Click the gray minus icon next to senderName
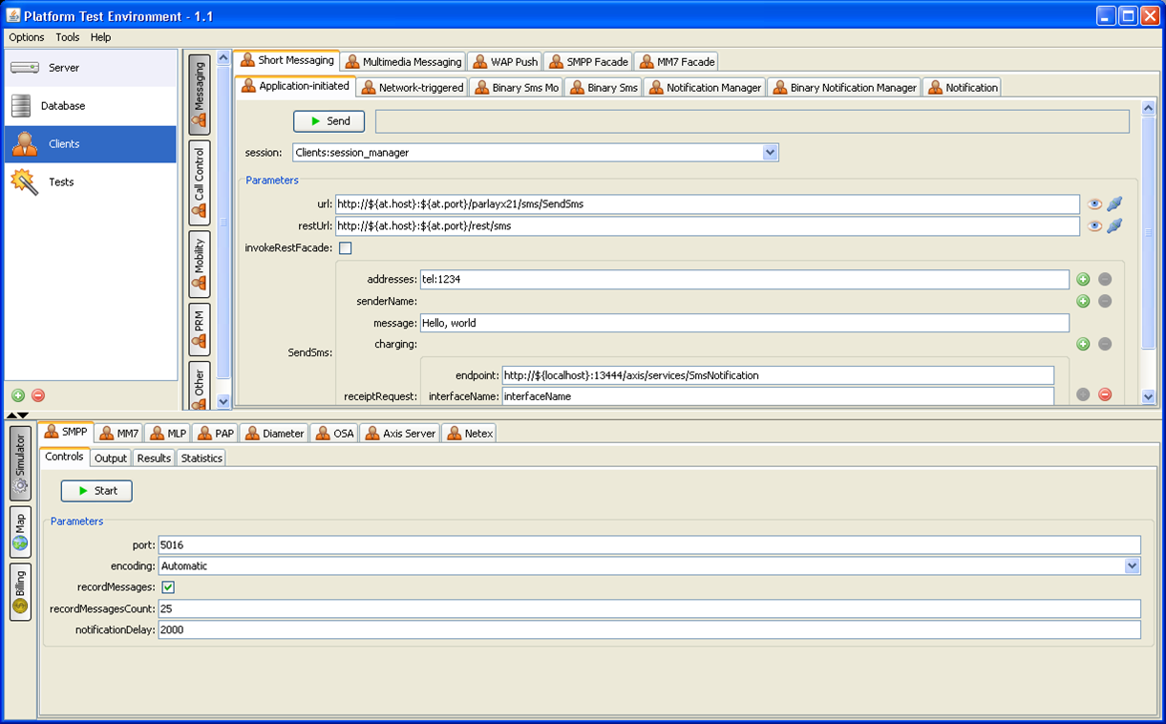This screenshot has height=724, width=1166. tap(1105, 301)
